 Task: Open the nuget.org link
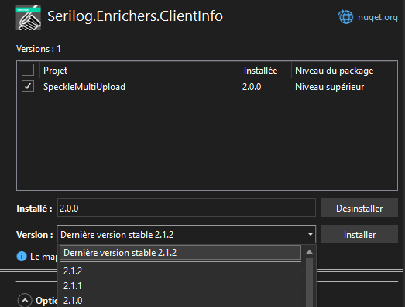point(377,17)
